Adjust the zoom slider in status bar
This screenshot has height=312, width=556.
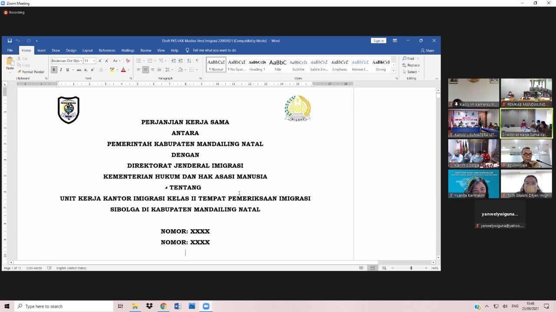pos(411,268)
